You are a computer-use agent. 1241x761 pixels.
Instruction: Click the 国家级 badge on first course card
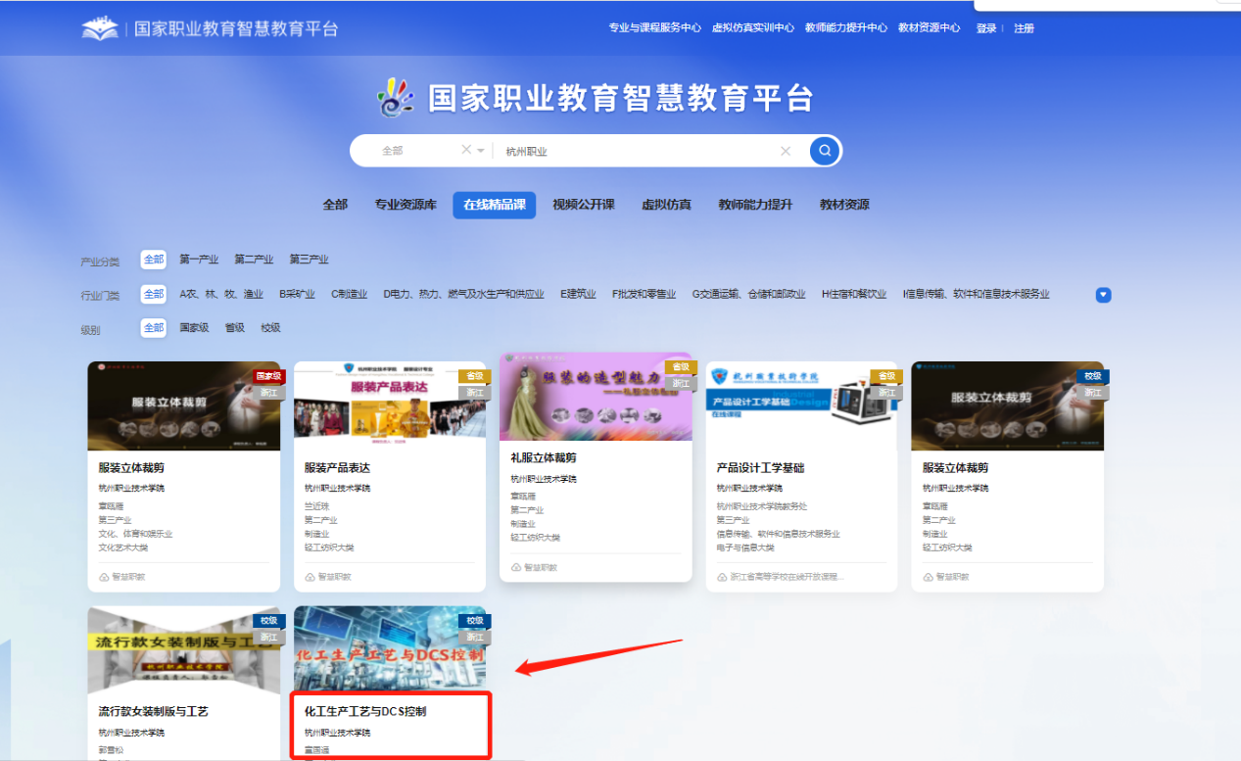267,376
